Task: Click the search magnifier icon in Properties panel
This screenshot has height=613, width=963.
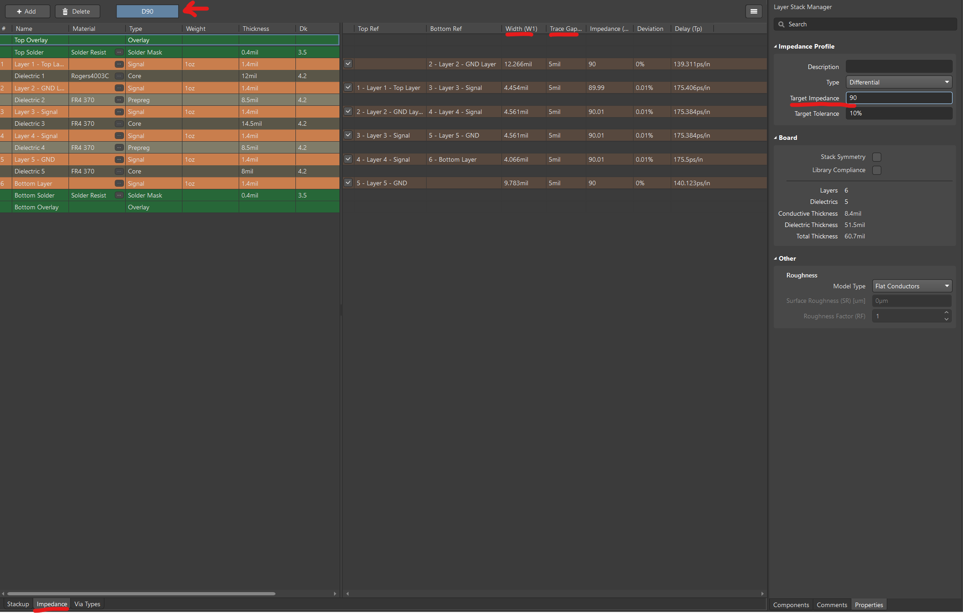Action: pyautogui.click(x=781, y=25)
